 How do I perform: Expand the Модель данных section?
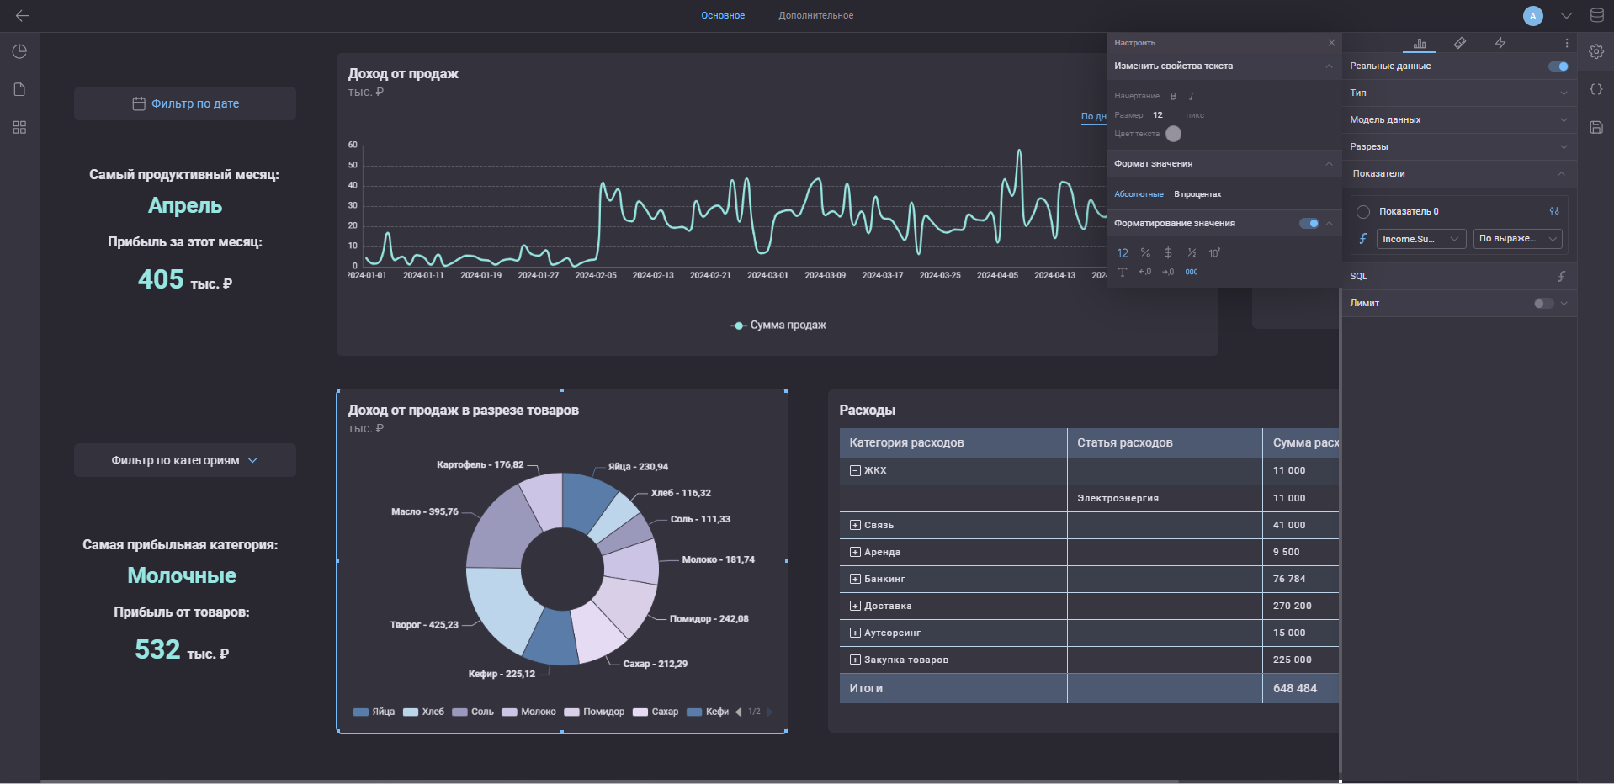1459,119
